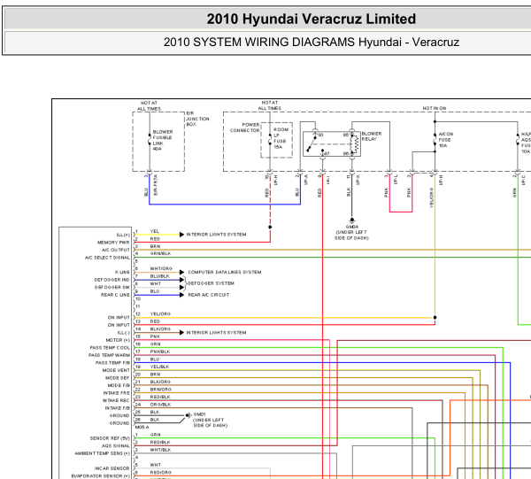Click the 'MOTOR (+)' terminal label
The image size is (531, 479).
click(x=118, y=340)
